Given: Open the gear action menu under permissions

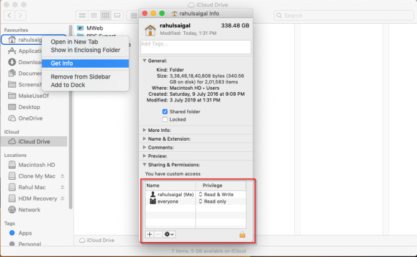Looking at the screenshot, I should click(x=169, y=234).
